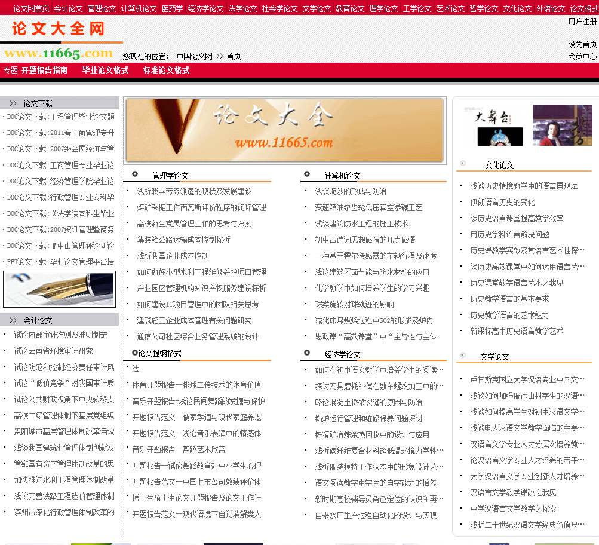
Task: Click the arrows icon beside 会计论文 sidebar heading
Action: pos(13,320)
